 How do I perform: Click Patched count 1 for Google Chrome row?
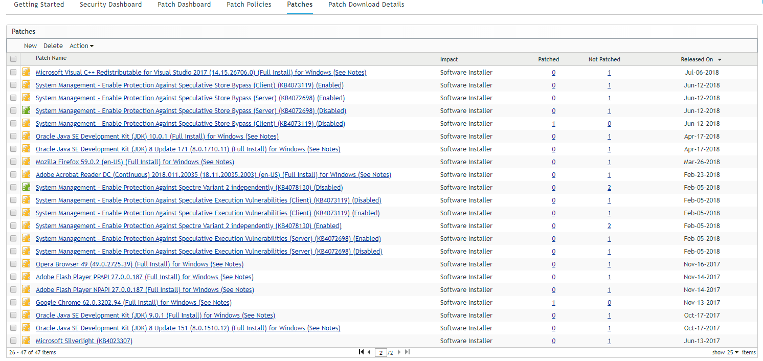554,303
